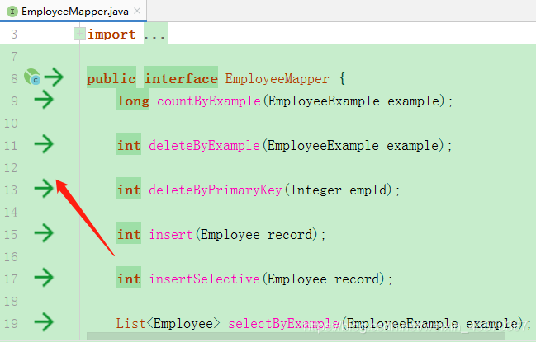Click the green gutter arrow for insertSelective
The width and height of the screenshot is (536, 342).
click(x=44, y=278)
